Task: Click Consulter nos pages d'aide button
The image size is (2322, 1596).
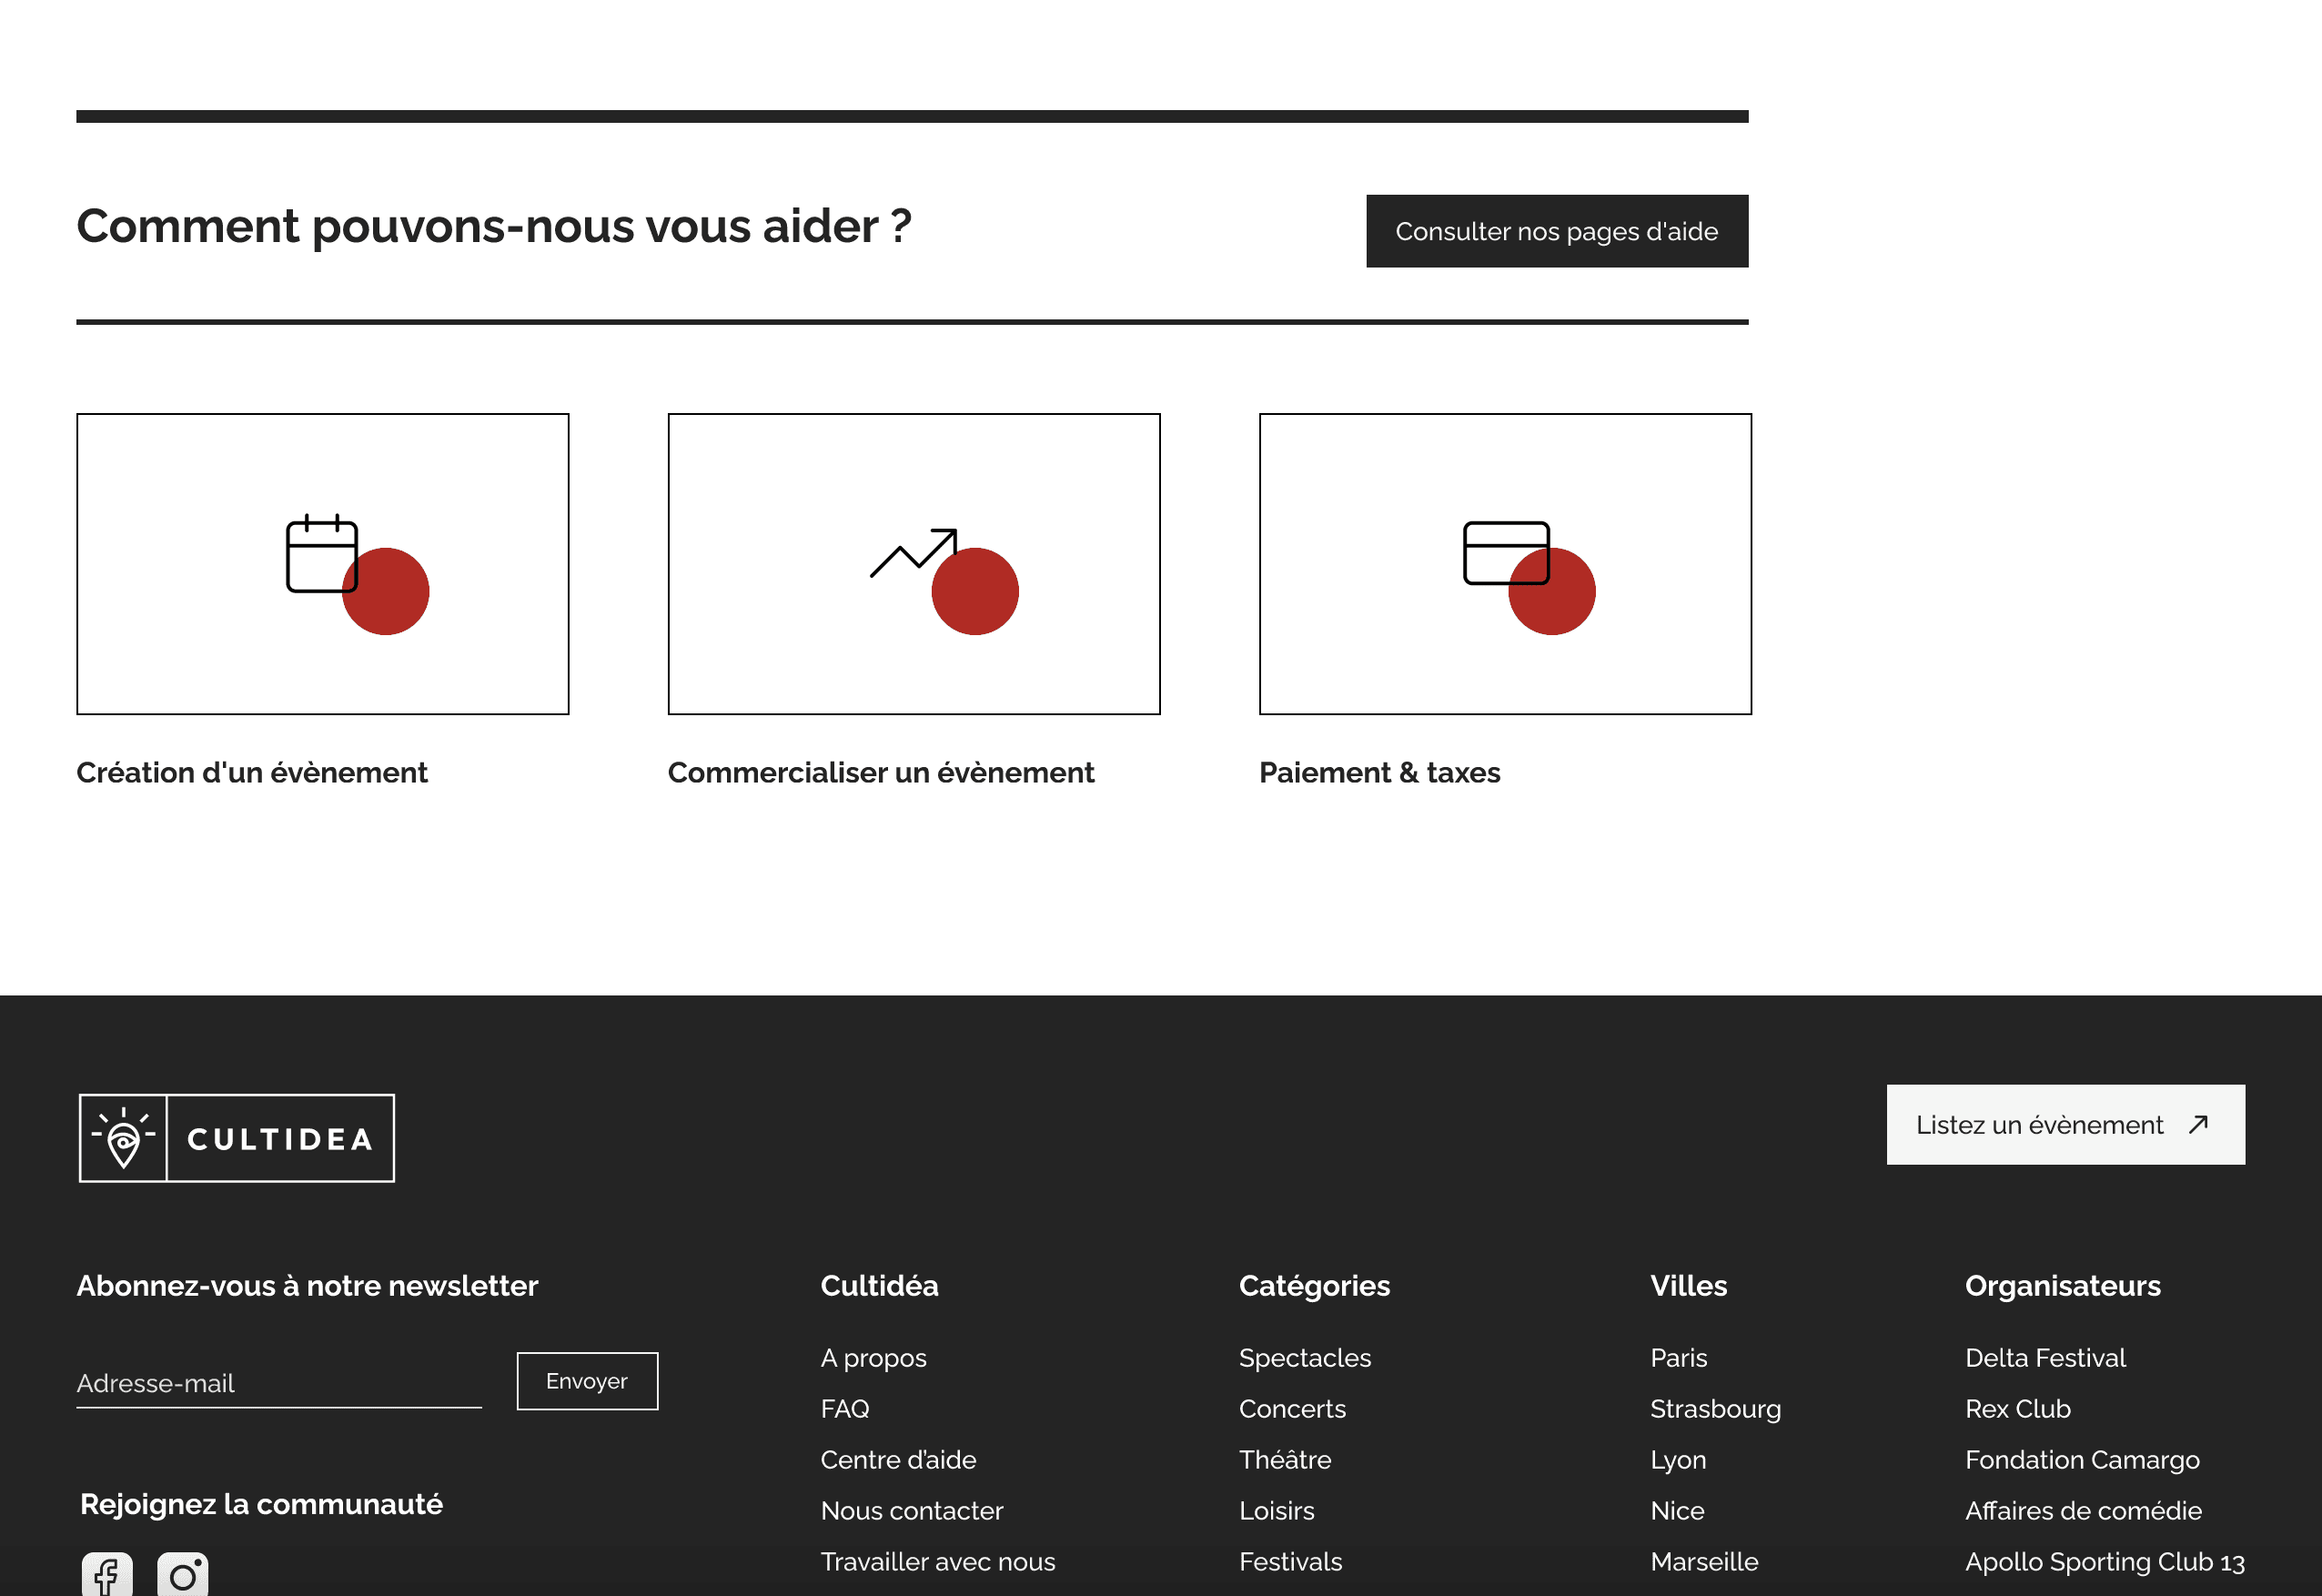Action: point(1556,231)
